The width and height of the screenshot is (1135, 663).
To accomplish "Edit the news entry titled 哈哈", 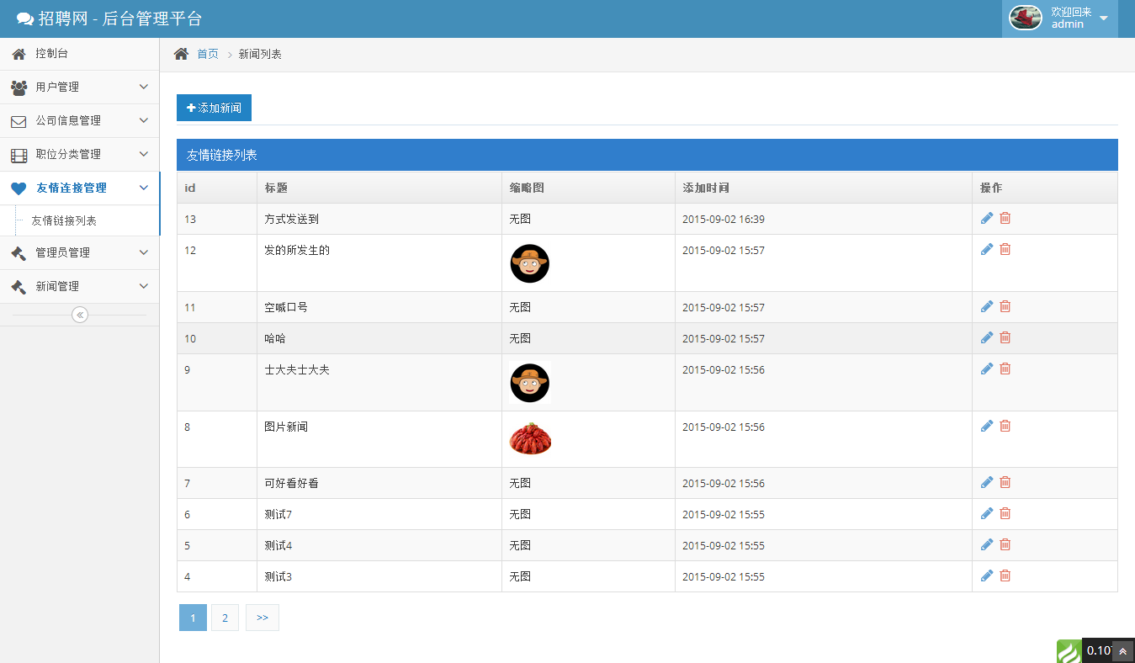I will (987, 338).
